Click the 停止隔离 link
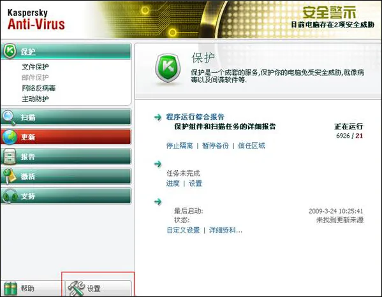 pos(179,145)
